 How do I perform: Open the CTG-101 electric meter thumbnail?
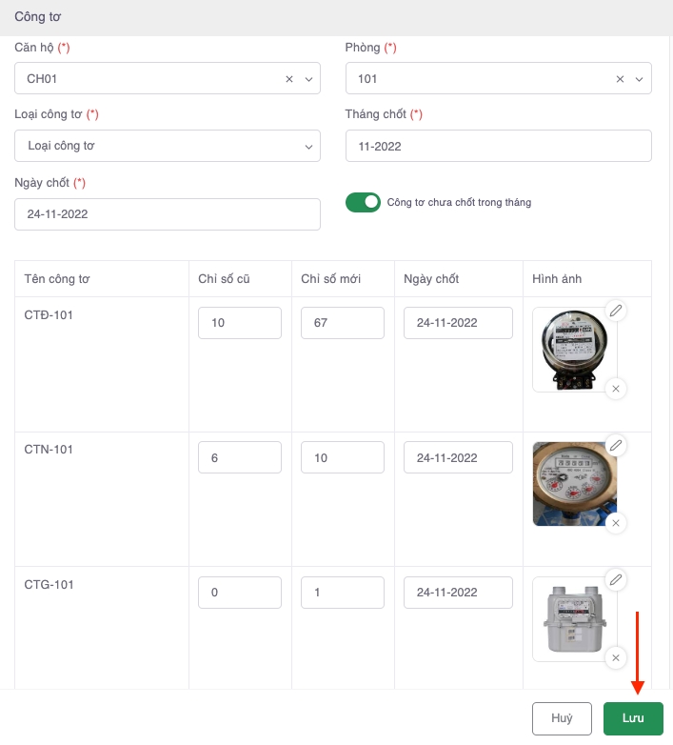[x=574, y=619]
